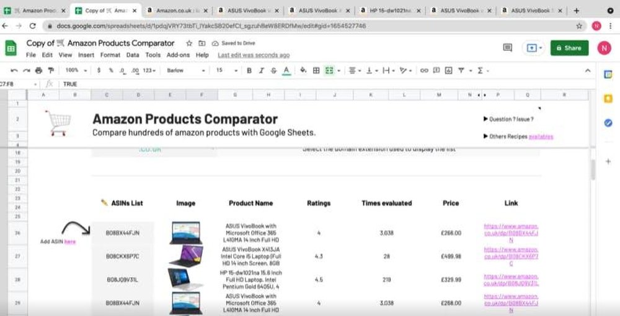The width and height of the screenshot is (620, 316).
Task: Insert link with the chain icon
Action: coord(424,70)
